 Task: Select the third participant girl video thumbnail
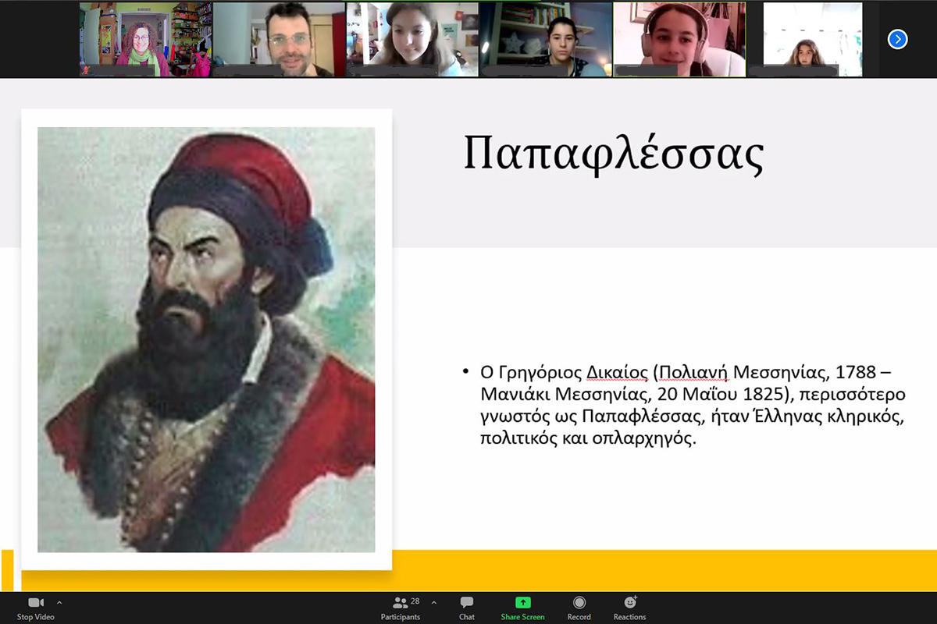[412, 39]
